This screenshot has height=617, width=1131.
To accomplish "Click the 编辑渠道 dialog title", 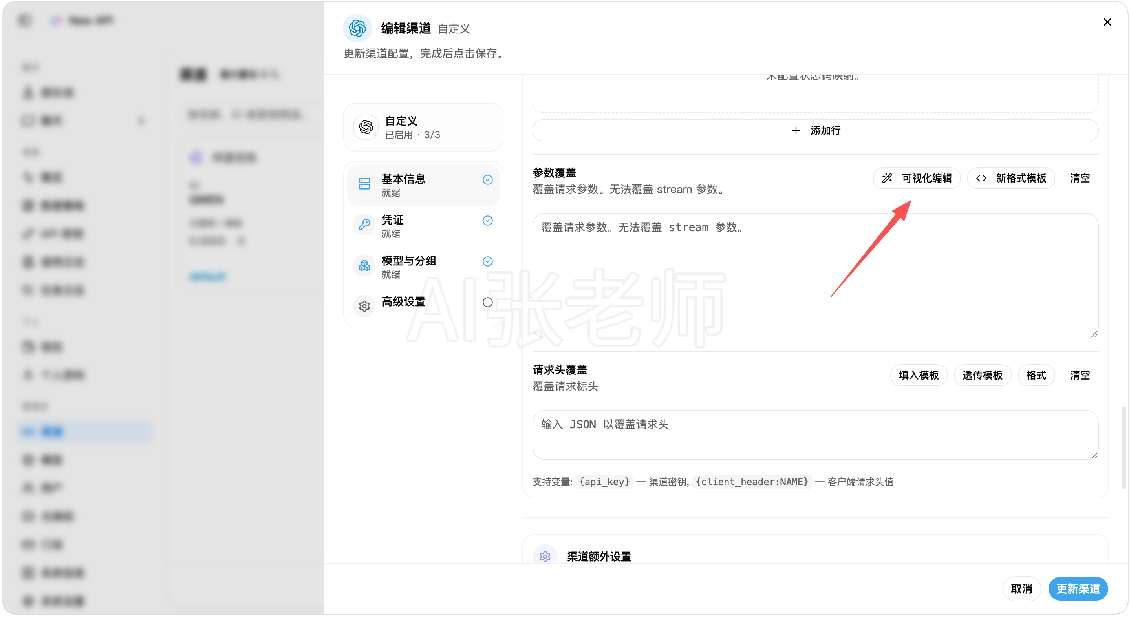I will [406, 28].
